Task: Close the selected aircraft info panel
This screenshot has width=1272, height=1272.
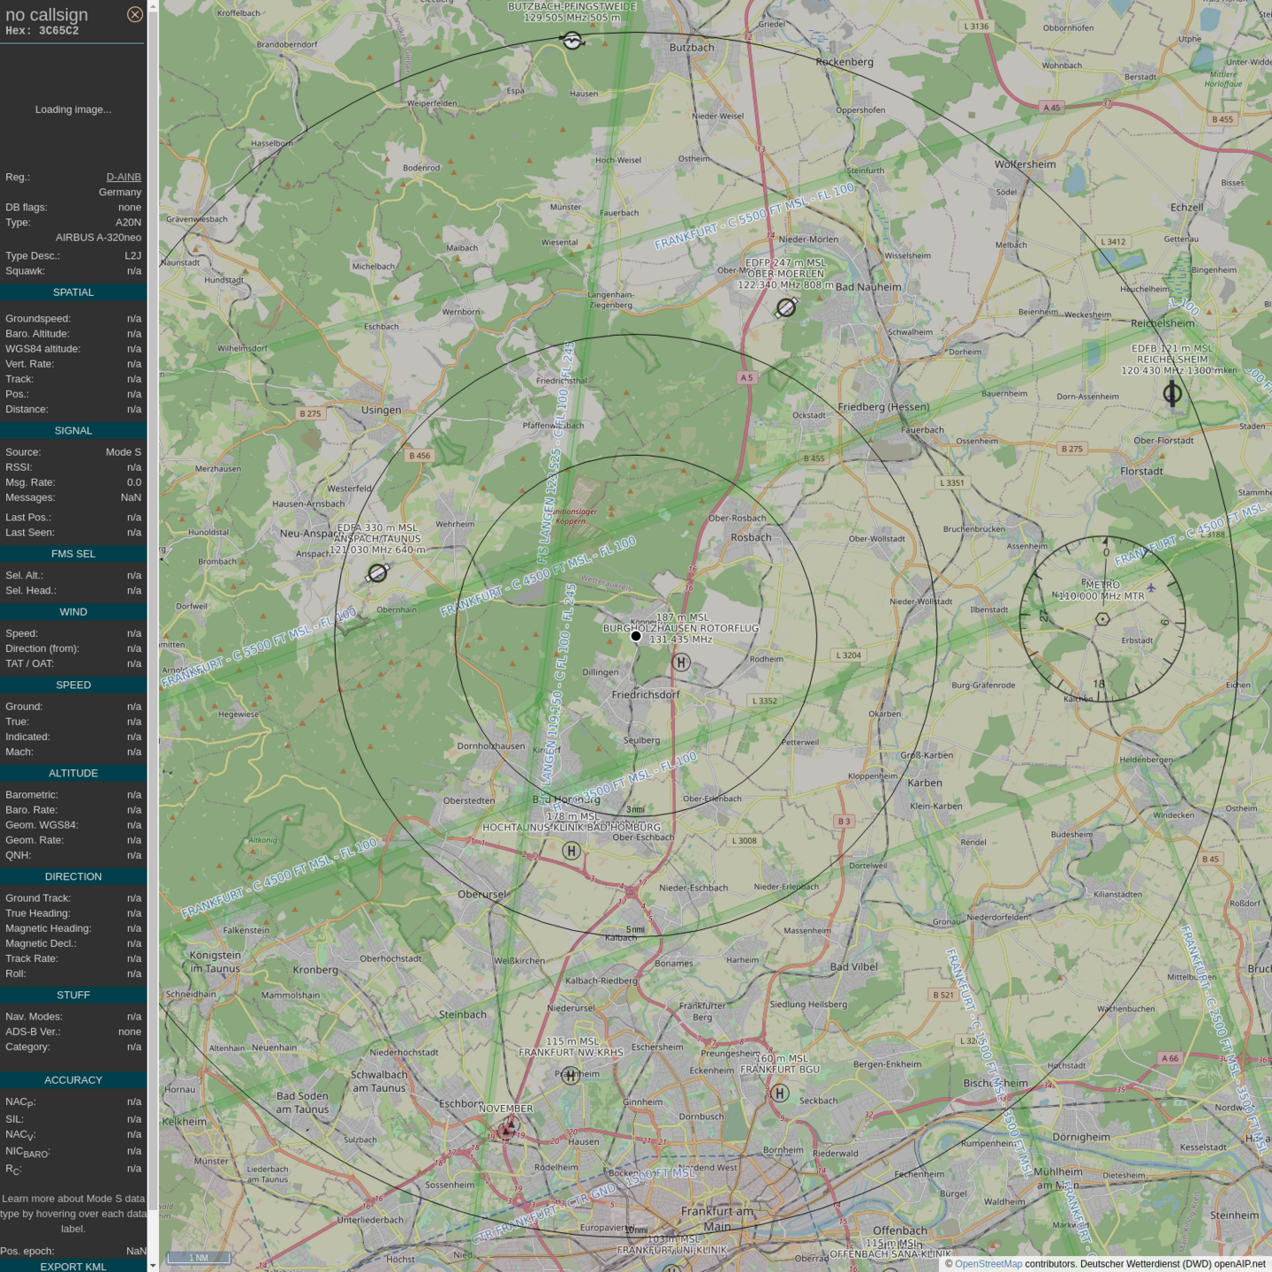Action: [x=134, y=14]
